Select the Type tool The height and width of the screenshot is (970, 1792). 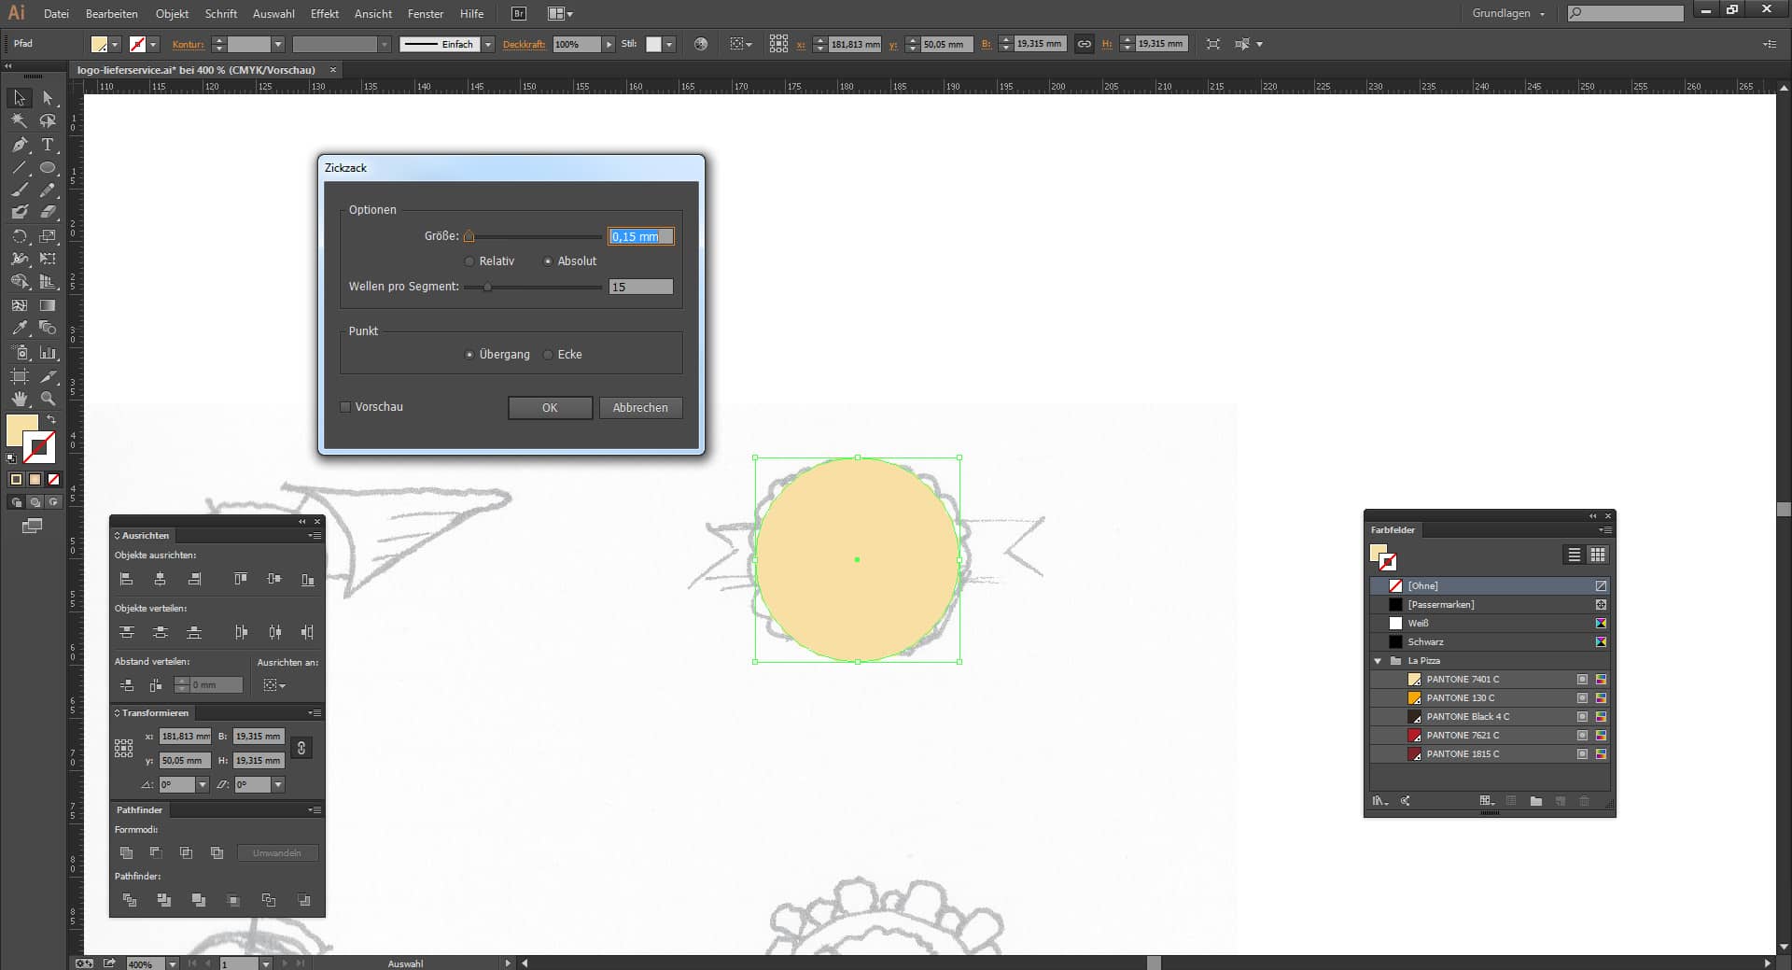pos(47,145)
